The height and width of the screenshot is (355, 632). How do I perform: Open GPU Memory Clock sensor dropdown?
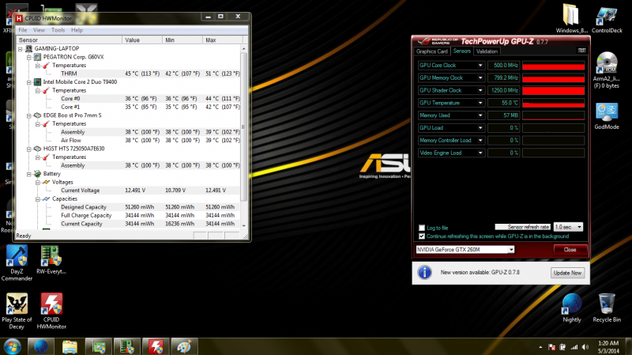pyautogui.click(x=480, y=77)
